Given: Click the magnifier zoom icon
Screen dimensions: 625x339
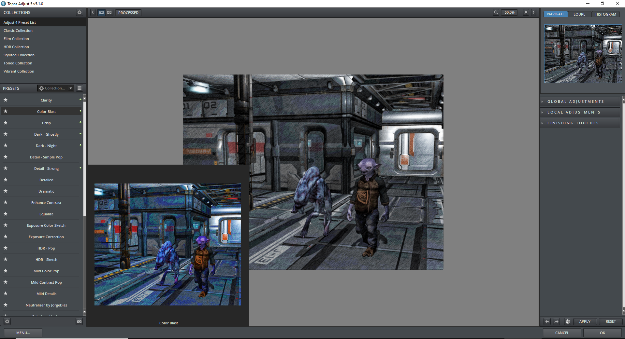Looking at the screenshot, I should [x=496, y=12].
